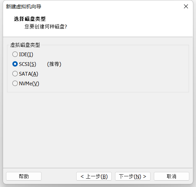
Task: Click the > arrow in the 下一步 button
Action: click(144, 177)
